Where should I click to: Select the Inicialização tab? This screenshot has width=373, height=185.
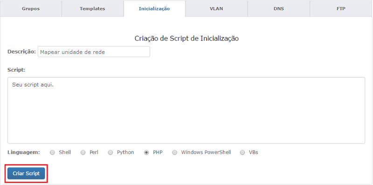[x=154, y=9]
